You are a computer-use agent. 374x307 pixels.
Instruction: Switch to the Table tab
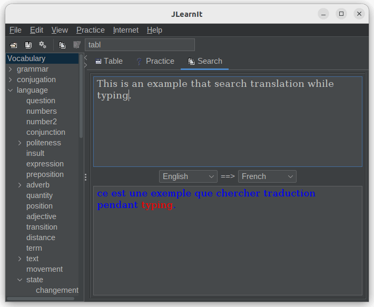pyautogui.click(x=109, y=61)
